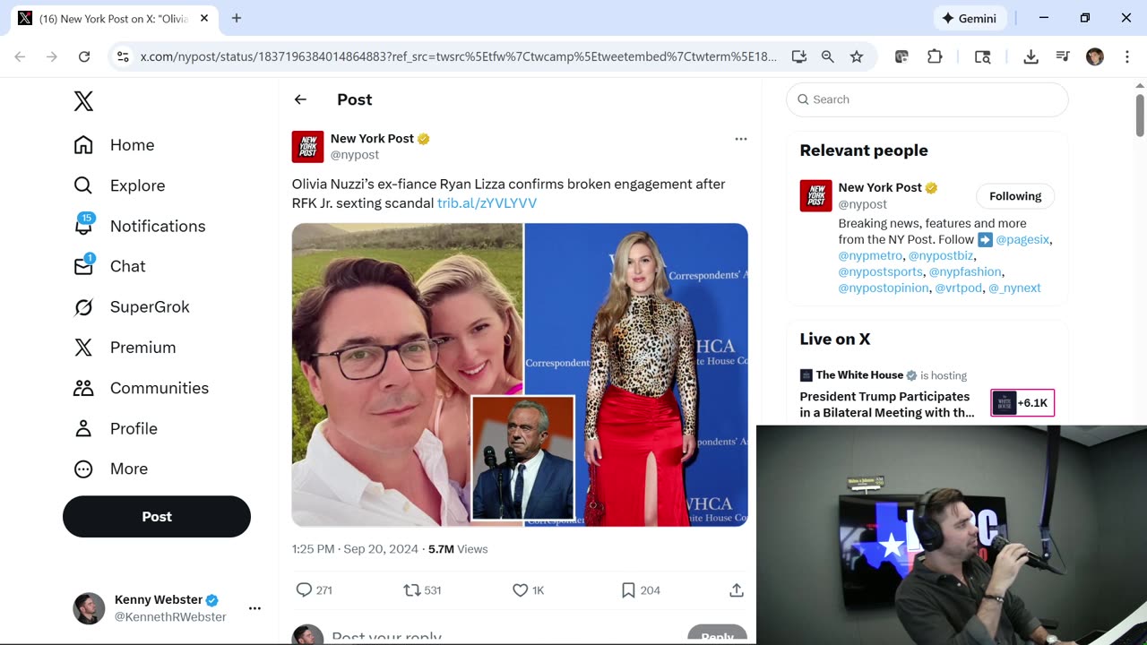Open the Google Lens search icon in toolbar
Viewport: 1147px width, 645px height.
coord(983,56)
